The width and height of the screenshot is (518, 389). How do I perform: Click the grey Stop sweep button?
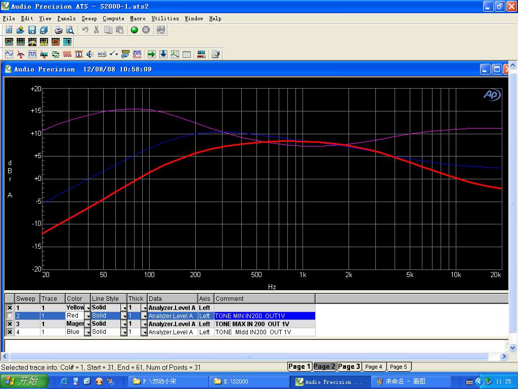(146, 30)
